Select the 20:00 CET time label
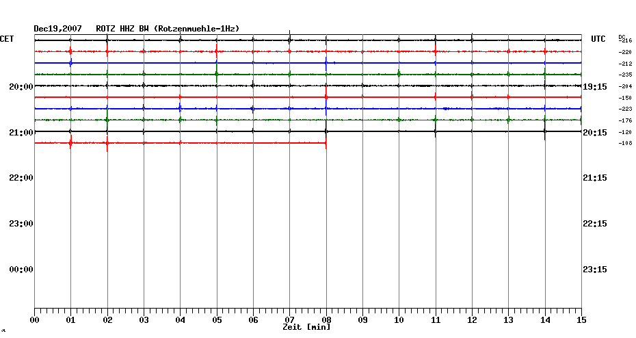The width and height of the screenshot is (636, 338). 21,87
